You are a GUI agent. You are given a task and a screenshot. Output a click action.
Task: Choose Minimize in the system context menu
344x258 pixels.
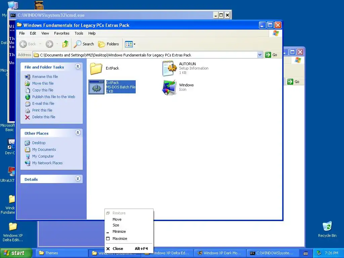(129, 231)
